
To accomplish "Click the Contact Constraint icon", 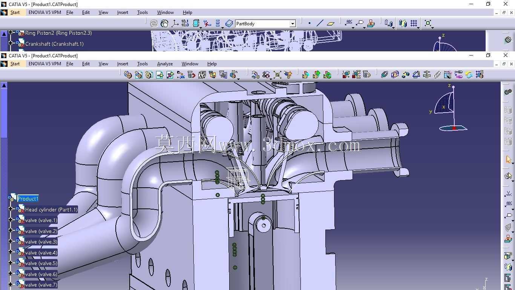I will 395,74.
